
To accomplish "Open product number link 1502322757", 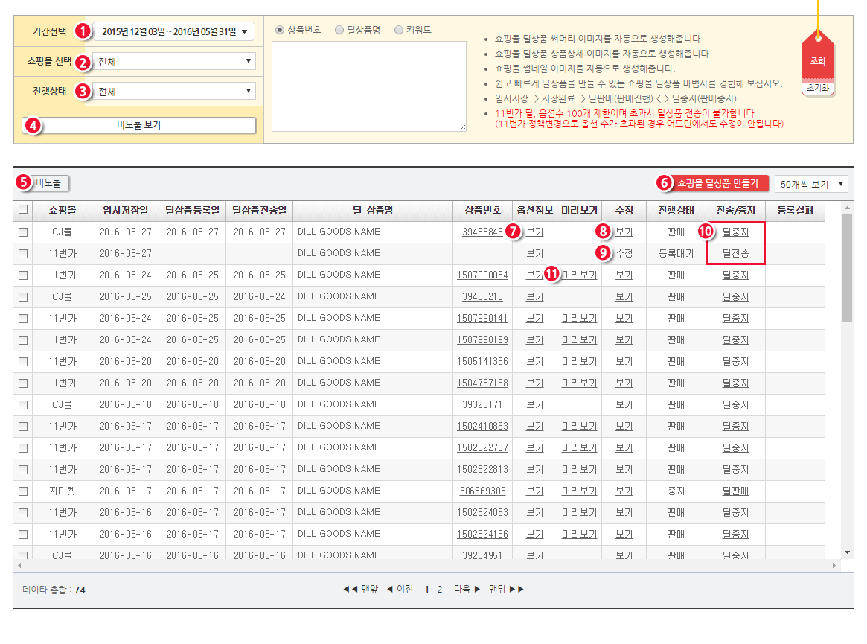I will pos(482,447).
